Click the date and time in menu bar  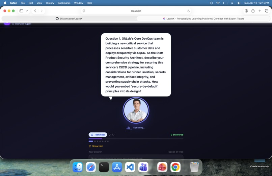(x=256, y=3)
